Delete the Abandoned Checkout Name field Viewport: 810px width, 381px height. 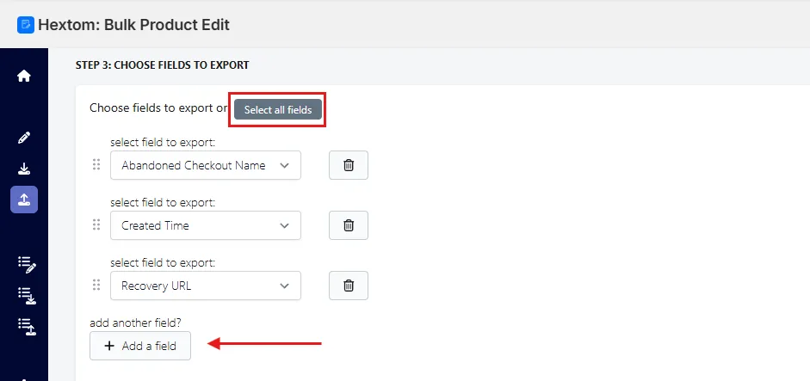coord(349,165)
